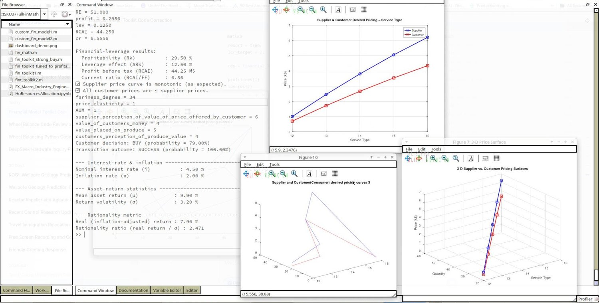The image size is (599, 303).
Task: Select fin_toolkit_strong_buy.m in file list
Action: tap(38, 59)
